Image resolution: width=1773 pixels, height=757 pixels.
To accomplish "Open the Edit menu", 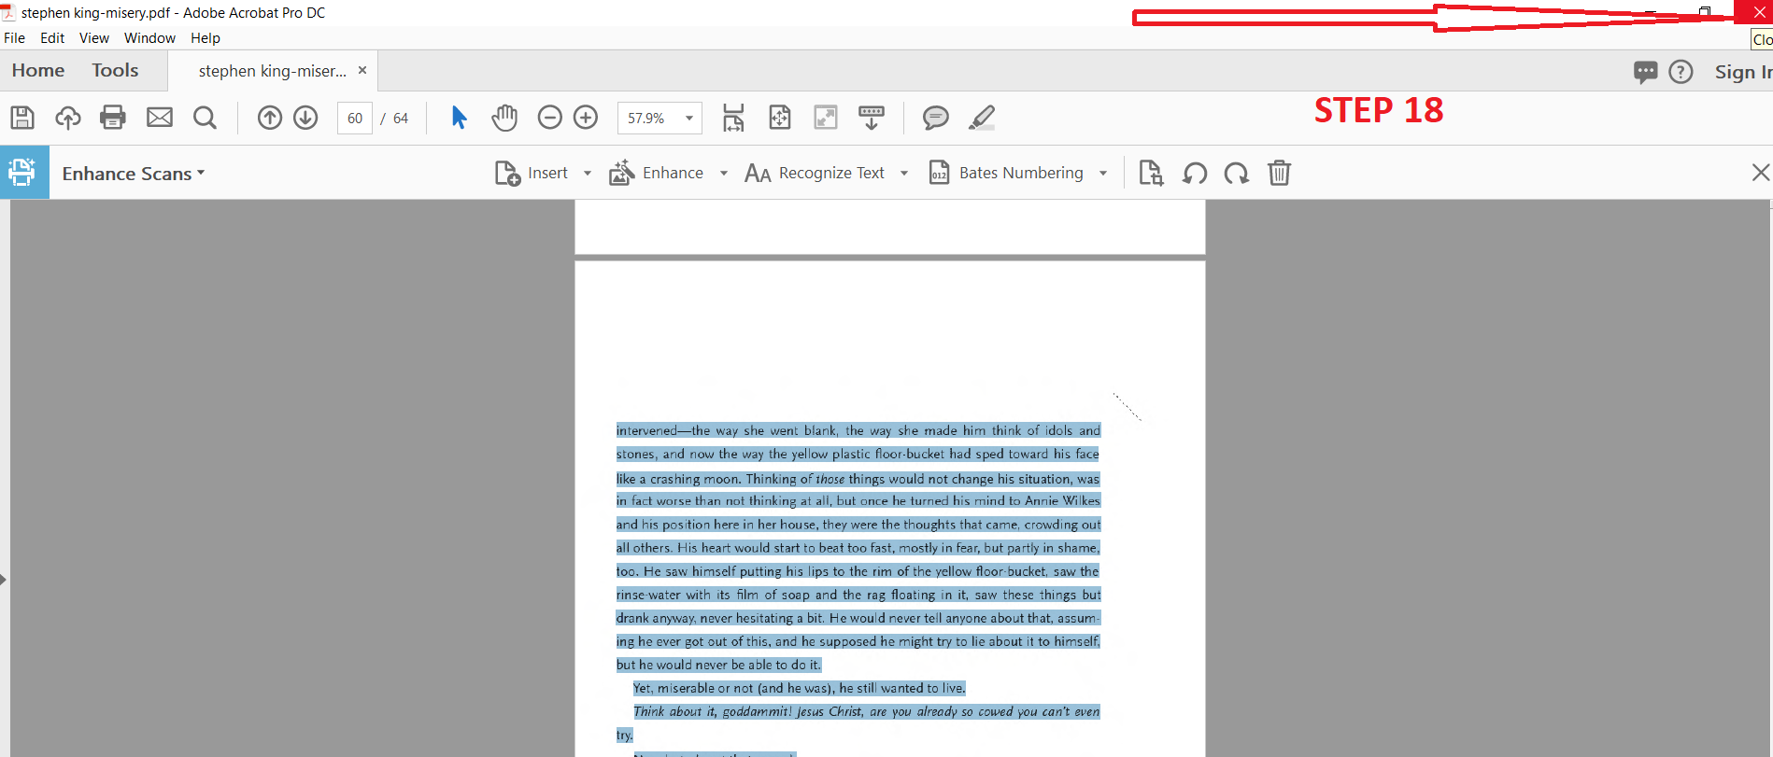I will [x=52, y=38].
